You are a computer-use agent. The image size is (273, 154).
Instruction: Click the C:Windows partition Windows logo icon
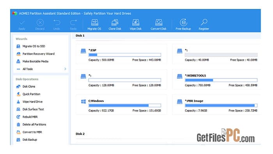tap(83, 102)
